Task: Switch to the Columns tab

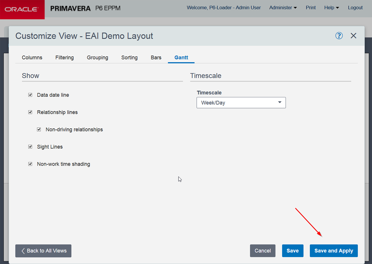Action: pyautogui.click(x=32, y=58)
